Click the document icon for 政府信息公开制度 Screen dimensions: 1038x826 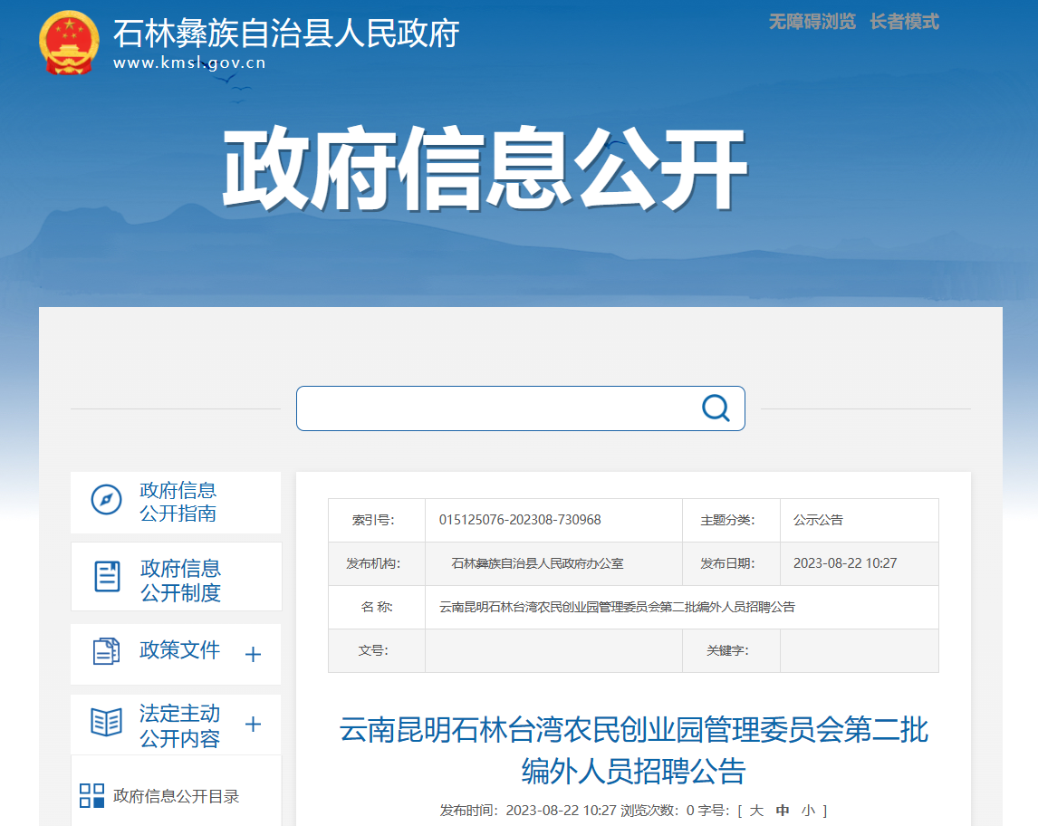(x=107, y=576)
